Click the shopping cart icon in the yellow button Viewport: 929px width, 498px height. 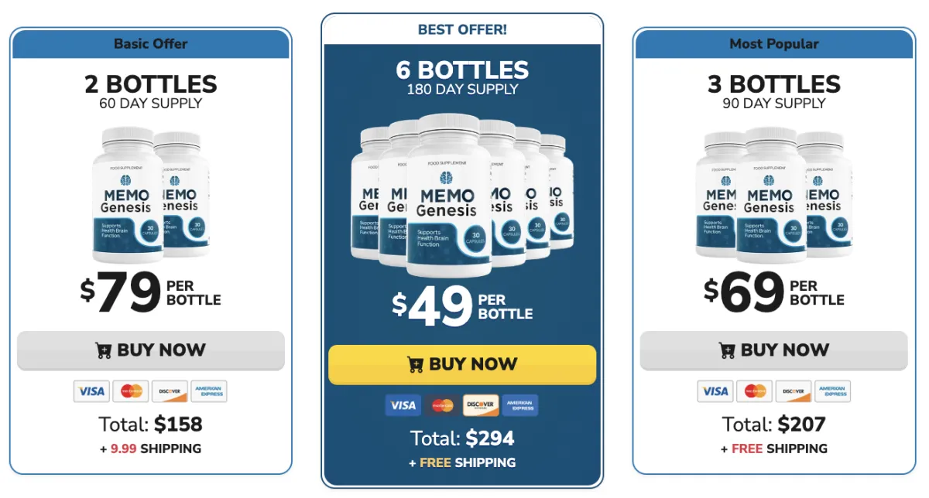click(415, 363)
